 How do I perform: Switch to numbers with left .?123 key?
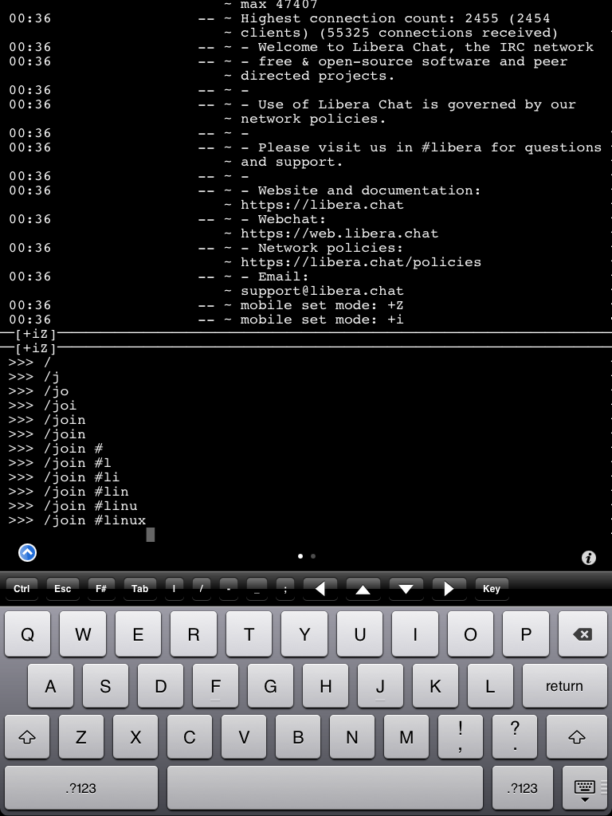tap(80, 787)
